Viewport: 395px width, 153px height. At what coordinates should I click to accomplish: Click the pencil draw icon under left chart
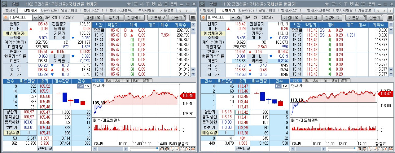[177, 149]
